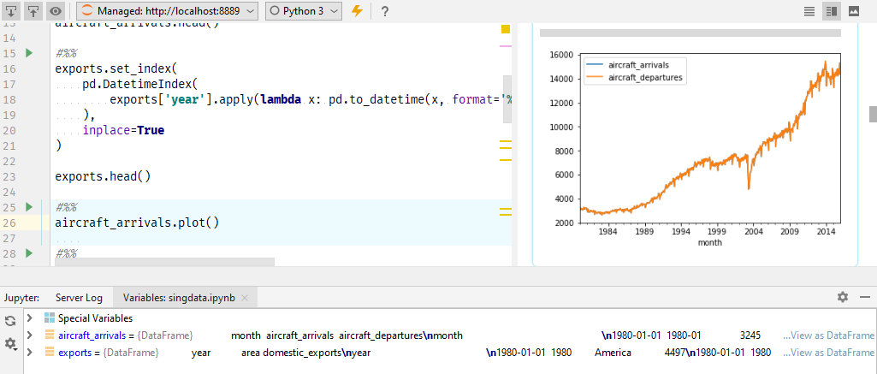This screenshot has width=877, height=374.
Task: Click the month x-axis label in chart
Action: tap(710, 242)
